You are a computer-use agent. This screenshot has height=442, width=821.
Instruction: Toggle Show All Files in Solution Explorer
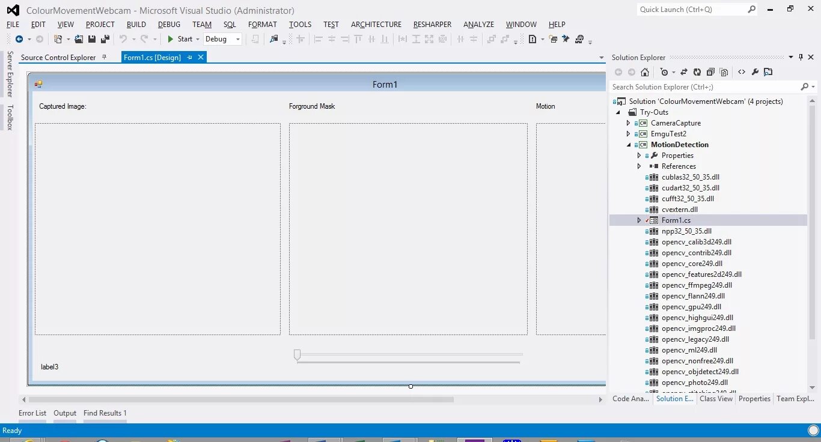(x=724, y=72)
